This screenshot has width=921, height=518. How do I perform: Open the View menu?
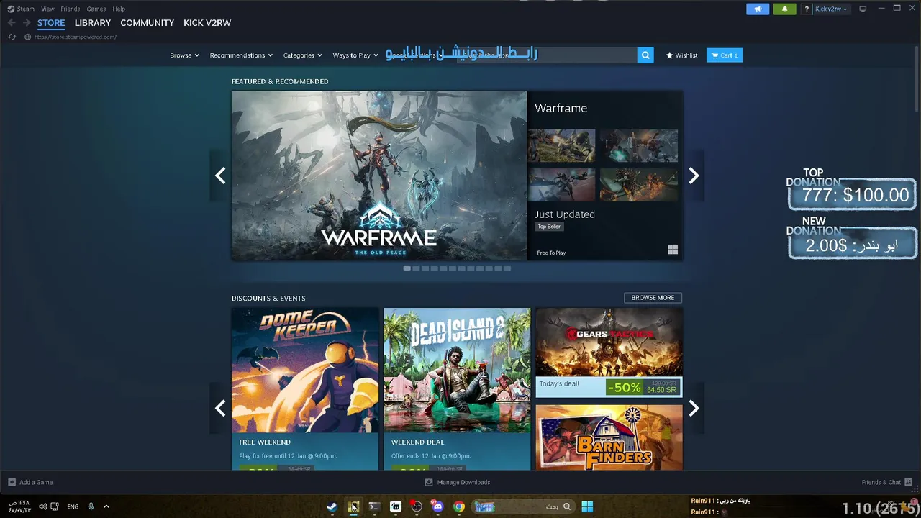pos(47,9)
